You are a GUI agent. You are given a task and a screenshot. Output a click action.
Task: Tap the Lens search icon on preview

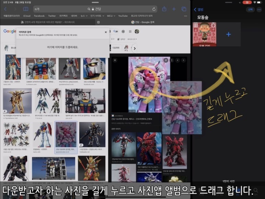point(166,60)
